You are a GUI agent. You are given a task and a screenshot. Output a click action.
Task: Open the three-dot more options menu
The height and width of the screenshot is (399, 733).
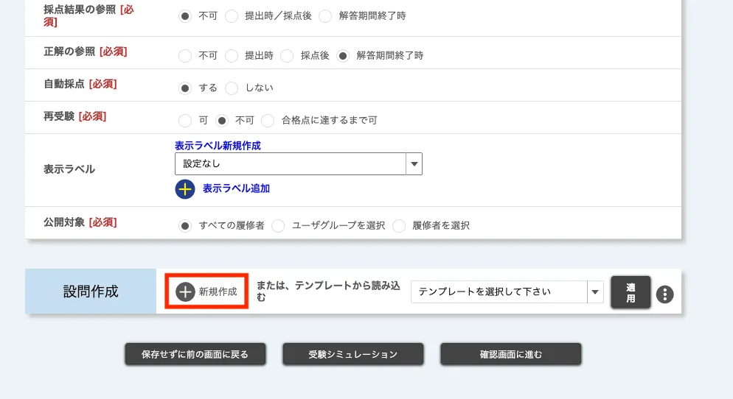coord(665,294)
